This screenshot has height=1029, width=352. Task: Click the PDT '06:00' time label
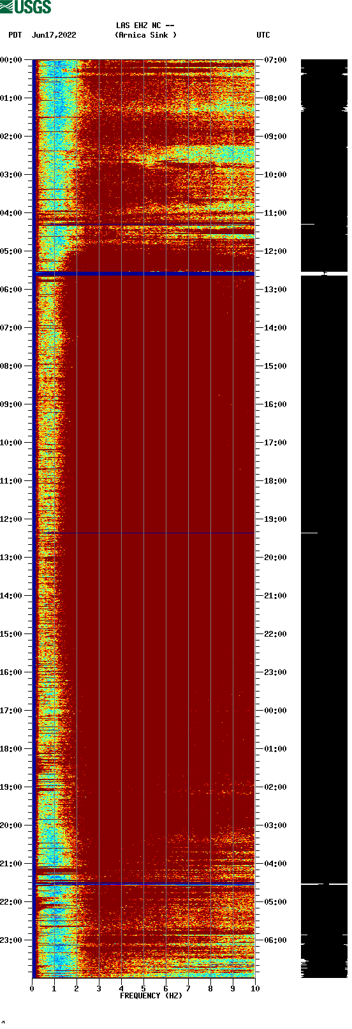[x=11, y=290]
